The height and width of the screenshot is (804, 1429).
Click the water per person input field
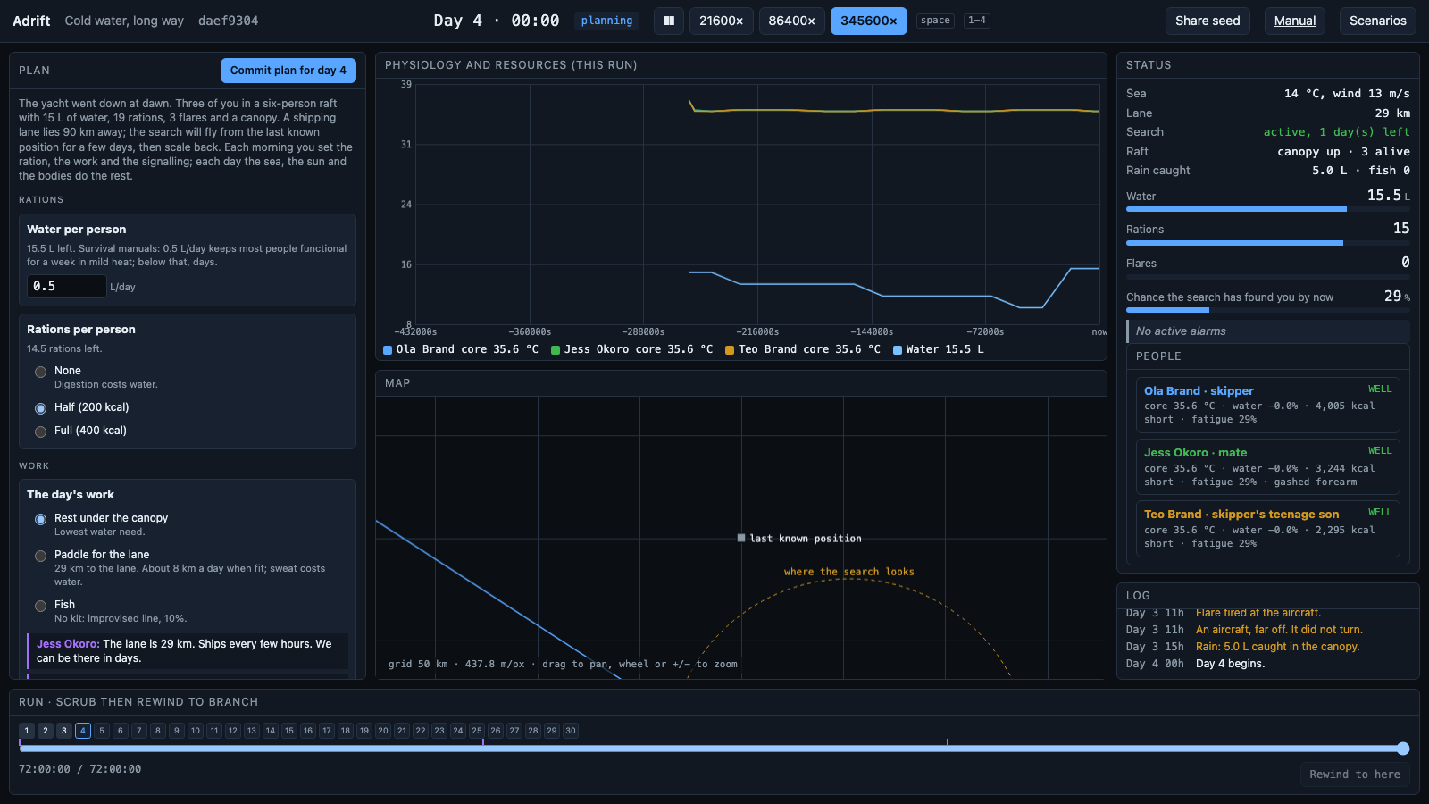click(x=67, y=286)
